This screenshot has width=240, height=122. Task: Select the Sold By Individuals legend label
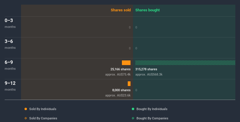click(43, 109)
